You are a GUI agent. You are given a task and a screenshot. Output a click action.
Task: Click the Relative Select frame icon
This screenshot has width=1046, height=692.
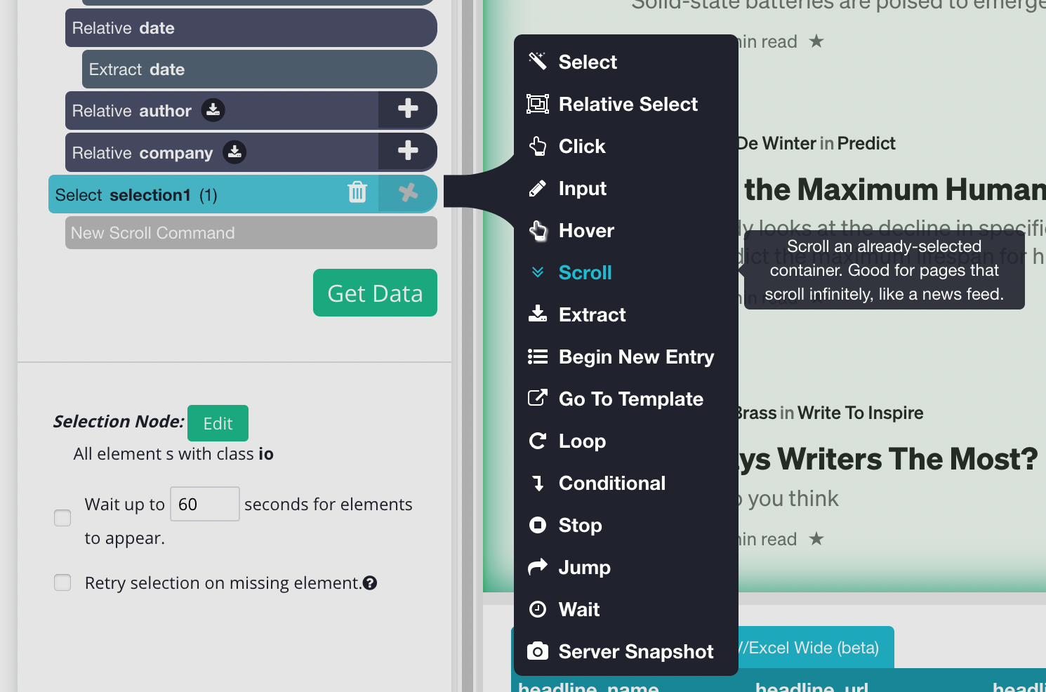538,104
